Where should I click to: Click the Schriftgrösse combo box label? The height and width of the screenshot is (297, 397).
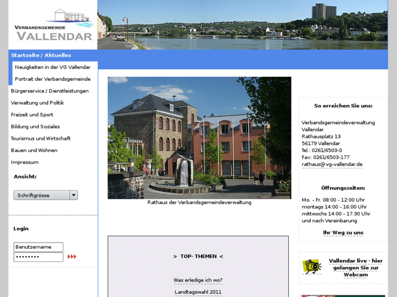(33, 196)
